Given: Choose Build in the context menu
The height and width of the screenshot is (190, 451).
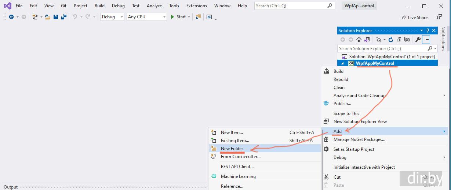Looking at the screenshot, I should 385,71.
